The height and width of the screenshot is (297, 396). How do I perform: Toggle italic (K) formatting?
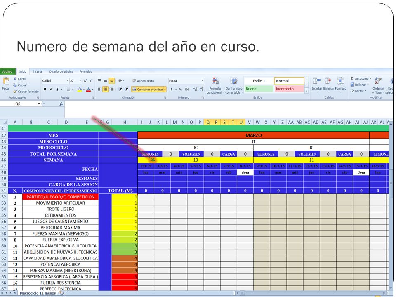pyautogui.click(x=51, y=89)
